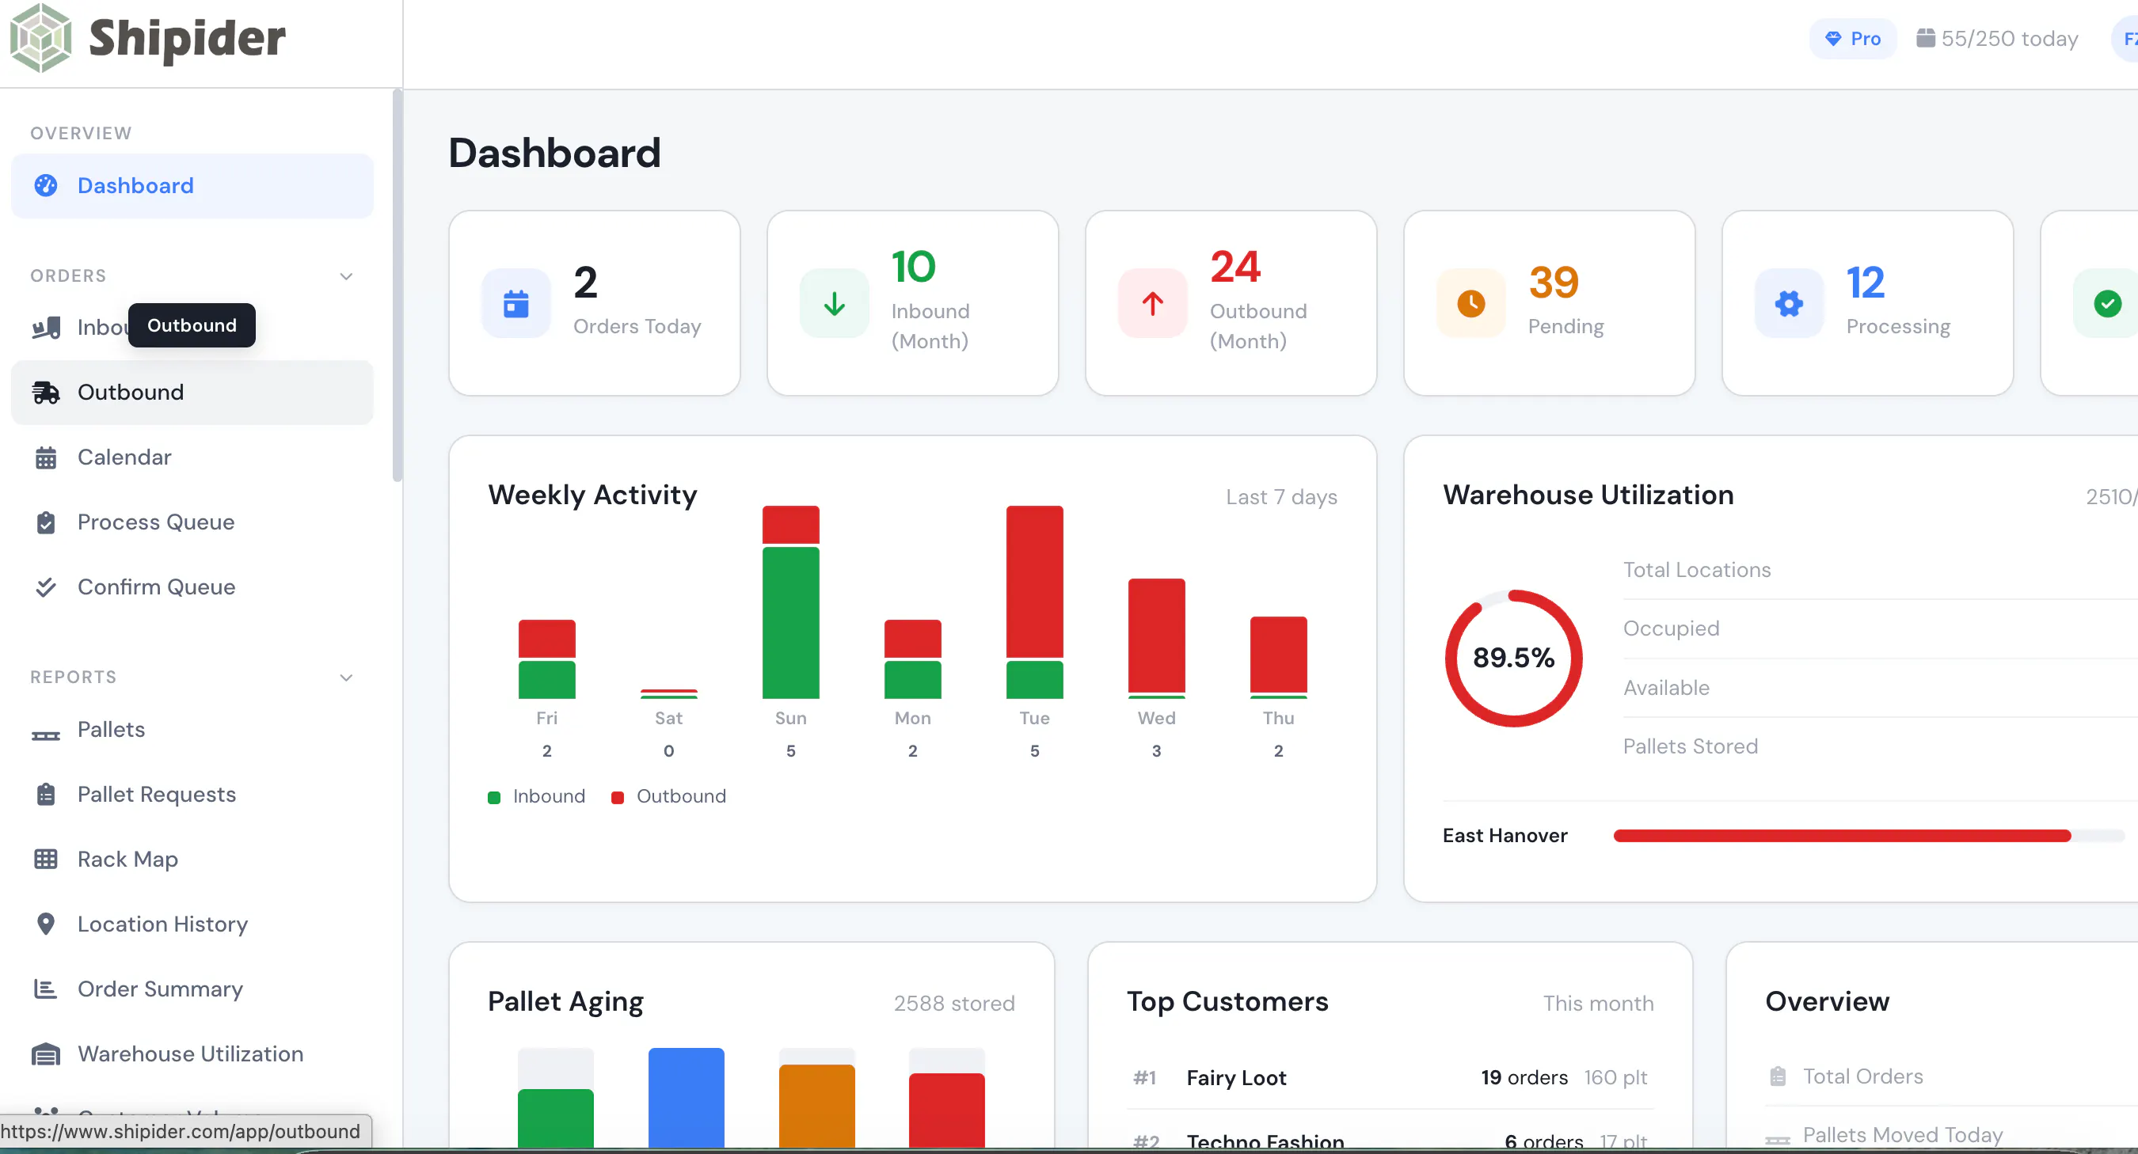Click the Wednesday bar in Weekly Activity
The height and width of the screenshot is (1154, 2138).
tap(1156, 638)
